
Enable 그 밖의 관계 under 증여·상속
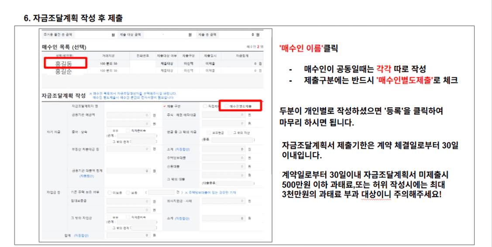click(109, 141)
